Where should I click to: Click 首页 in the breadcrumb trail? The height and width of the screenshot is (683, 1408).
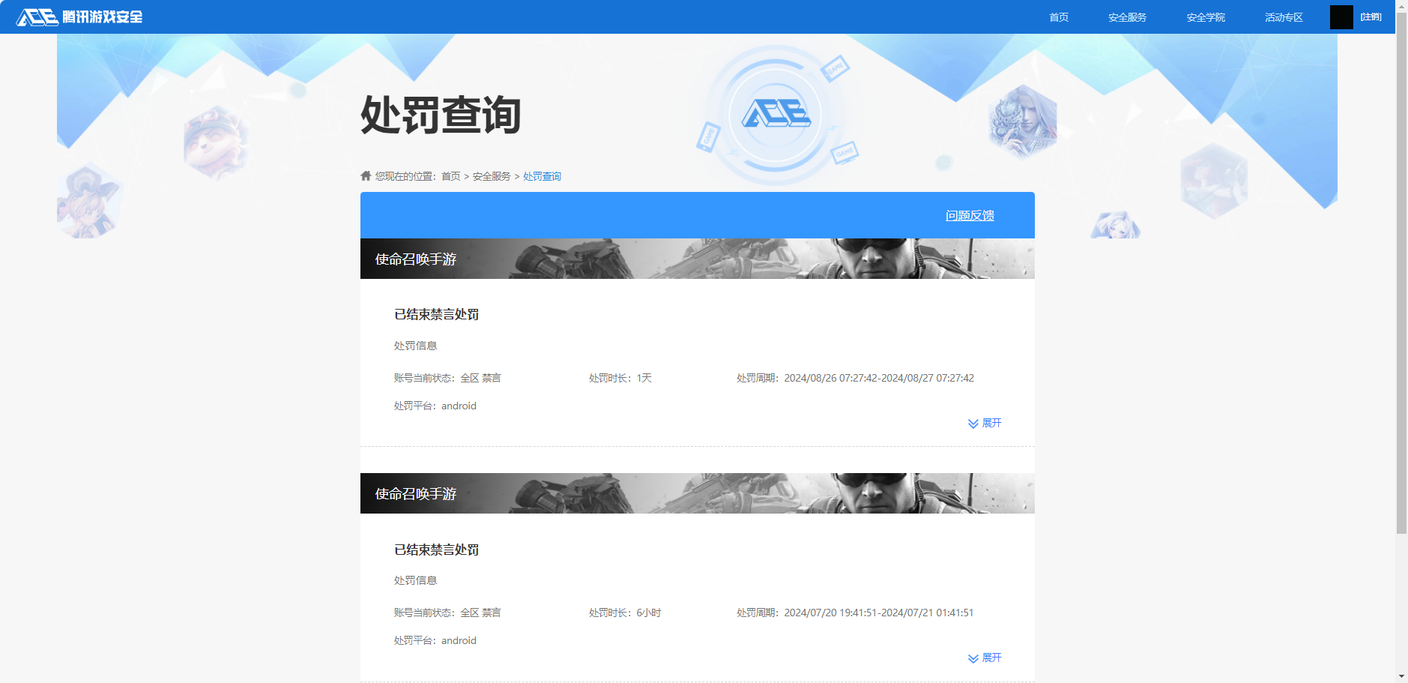coord(449,175)
